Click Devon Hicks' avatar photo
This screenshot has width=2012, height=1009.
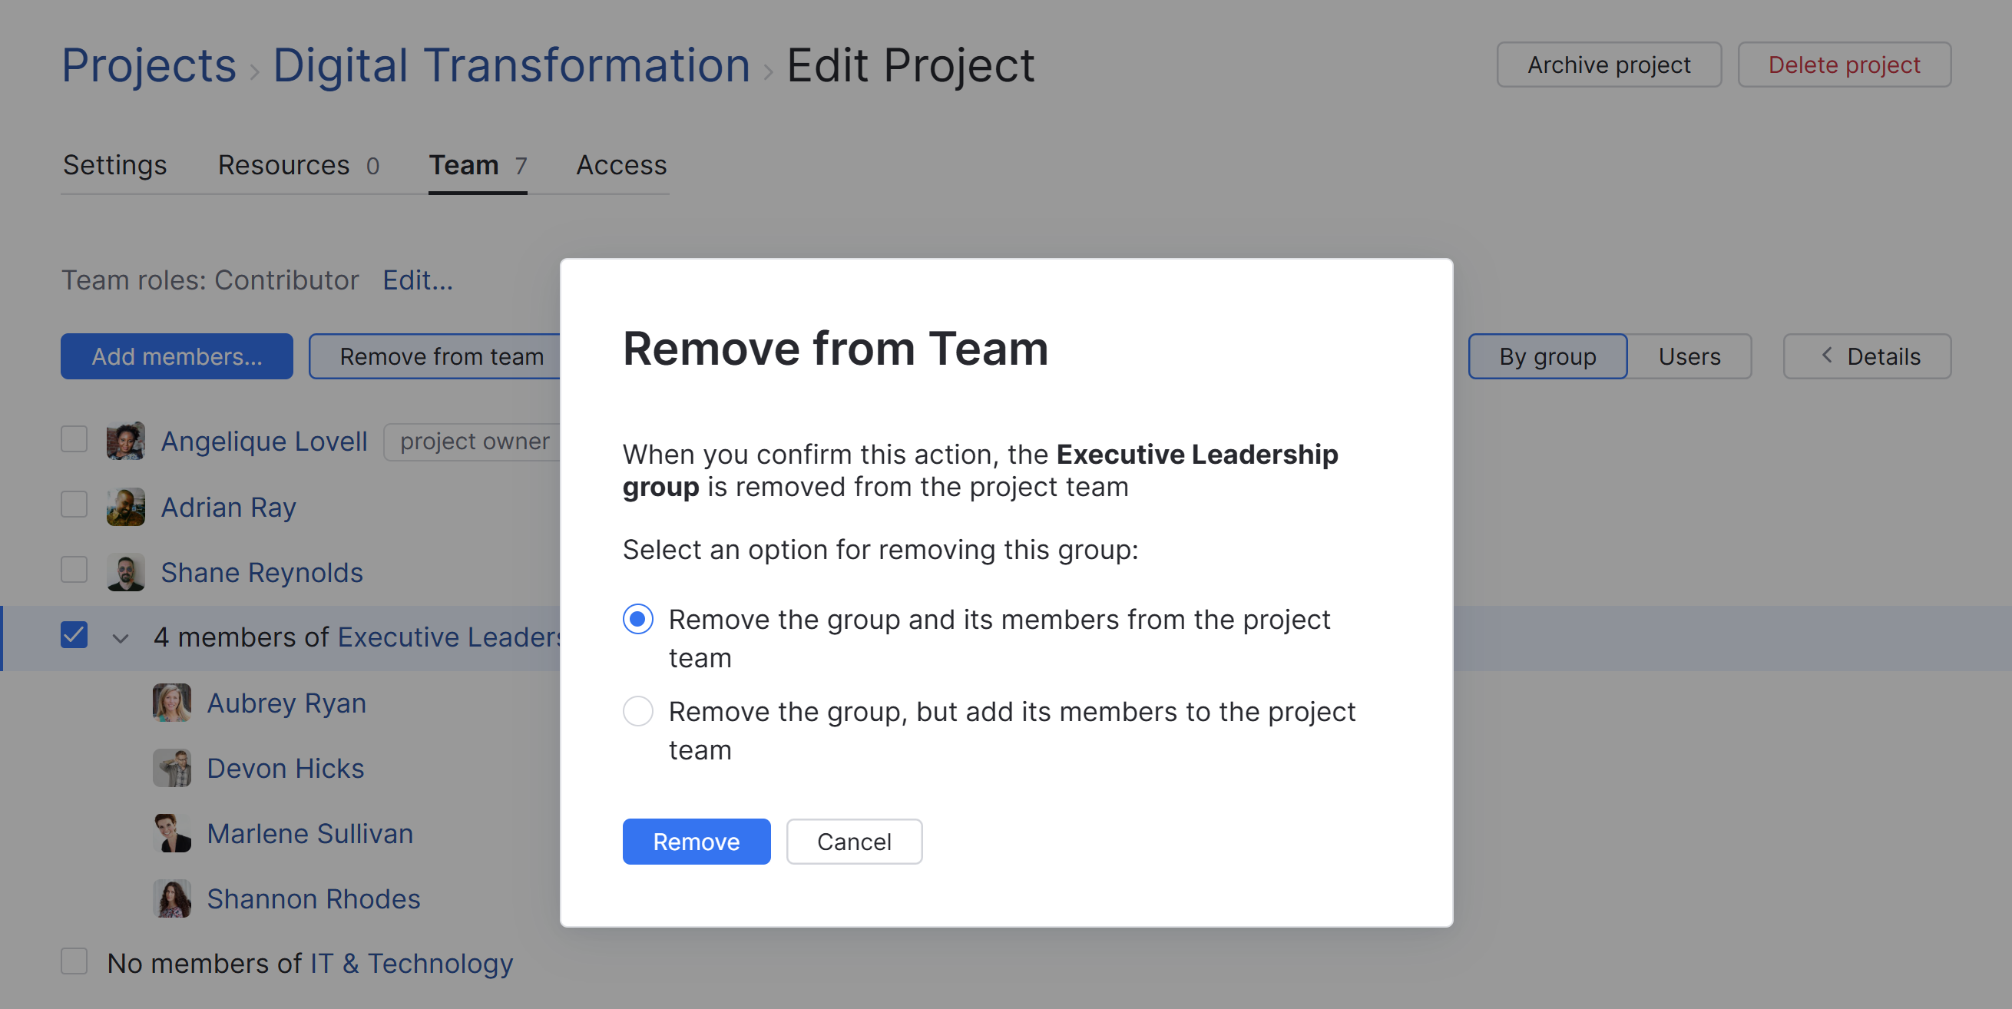pos(171,768)
